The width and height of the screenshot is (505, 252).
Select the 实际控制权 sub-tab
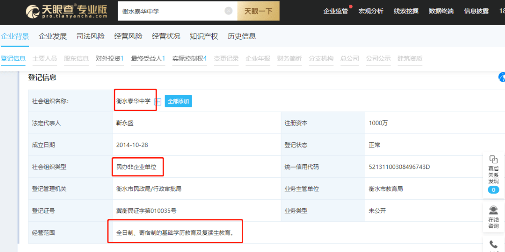point(189,58)
